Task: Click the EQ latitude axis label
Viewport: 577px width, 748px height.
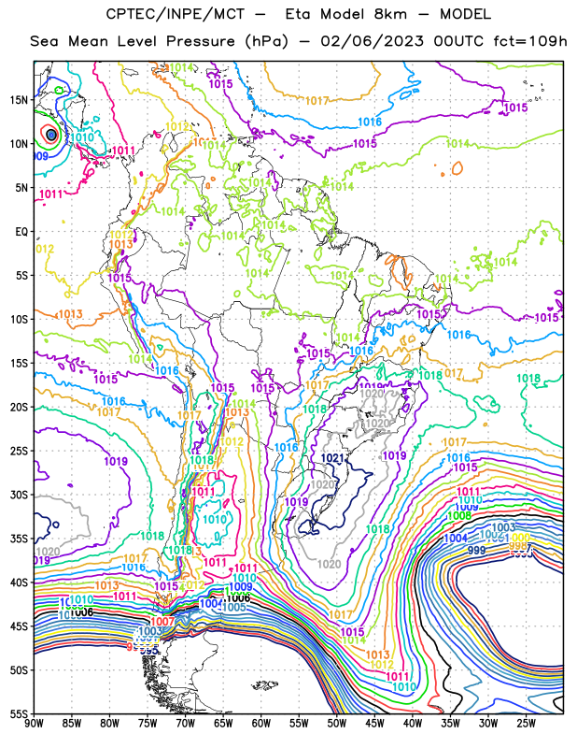Action: click(x=21, y=232)
